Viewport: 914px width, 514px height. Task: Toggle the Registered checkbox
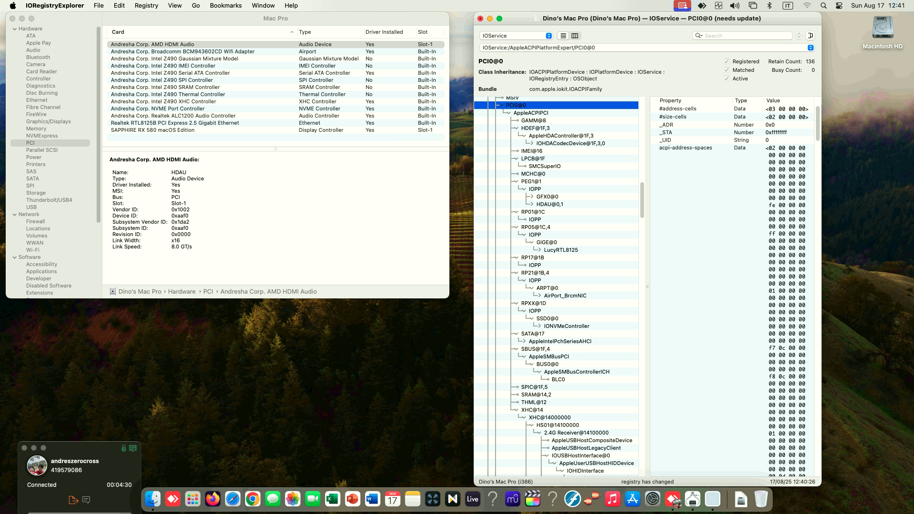coord(726,61)
